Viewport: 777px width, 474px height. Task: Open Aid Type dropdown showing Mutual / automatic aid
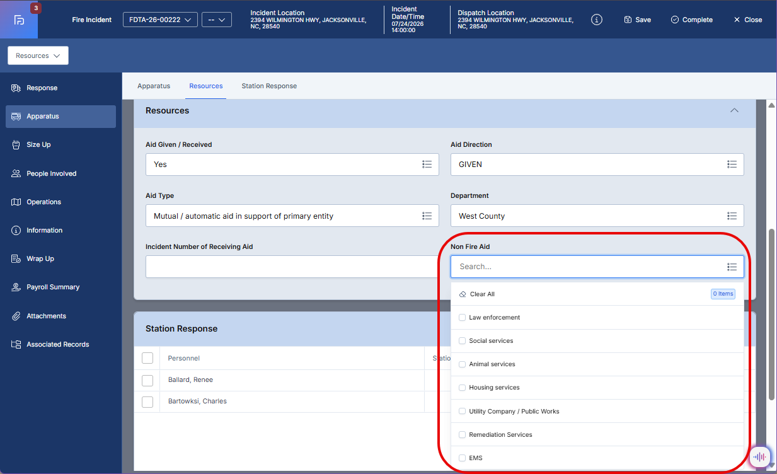(x=292, y=216)
